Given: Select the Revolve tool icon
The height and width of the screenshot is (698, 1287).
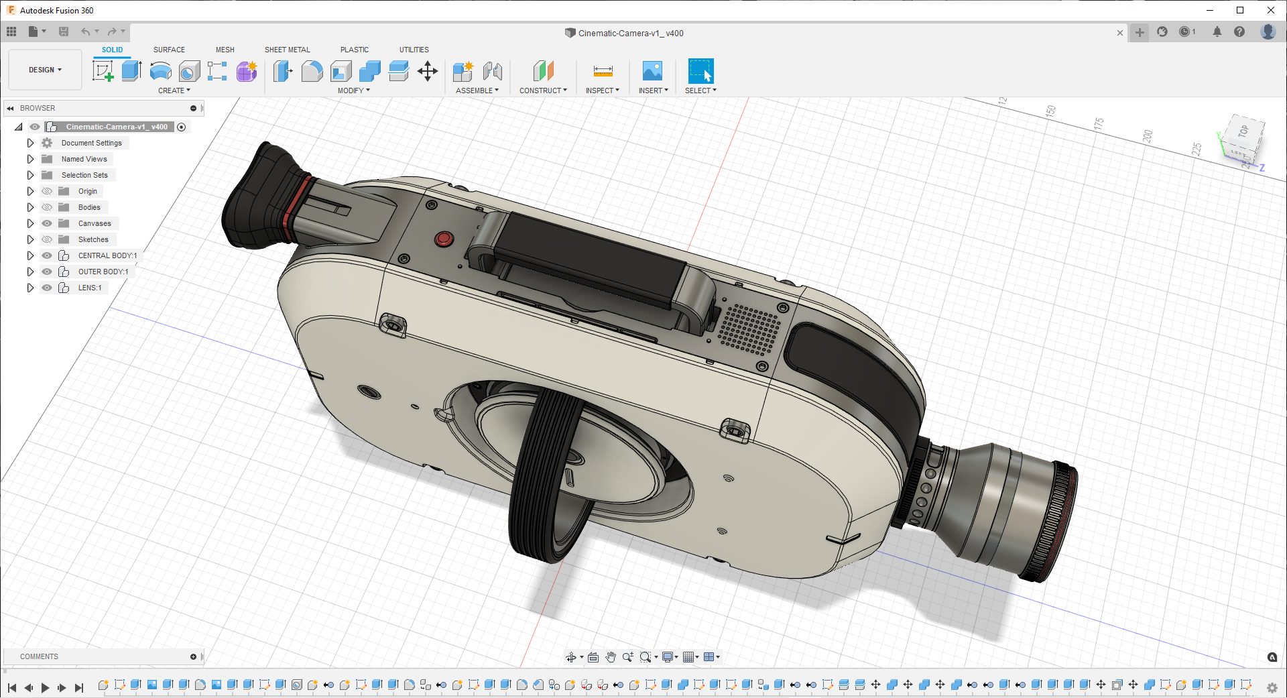Looking at the screenshot, I should (x=160, y=71).
